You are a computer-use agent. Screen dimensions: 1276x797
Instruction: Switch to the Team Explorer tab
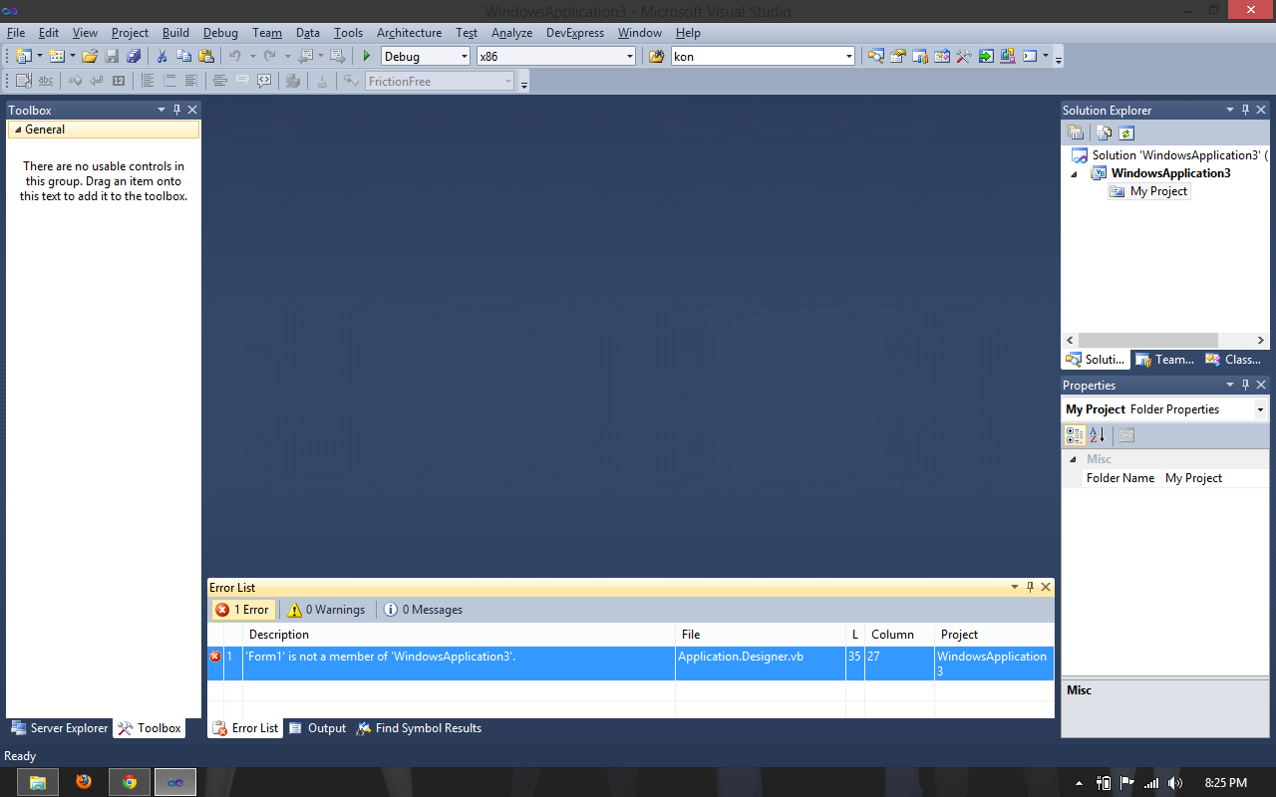tap(1165, 360)
